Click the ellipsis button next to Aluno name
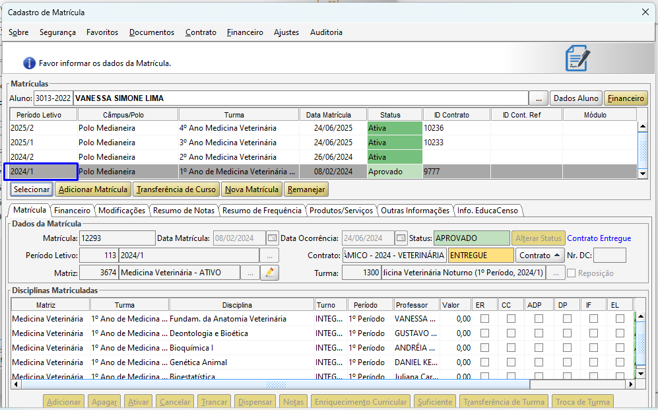 (x=539, y=98)
